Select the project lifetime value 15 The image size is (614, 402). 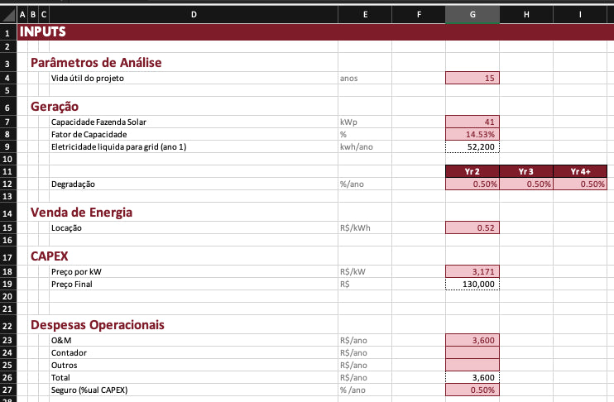click(472, 78)
